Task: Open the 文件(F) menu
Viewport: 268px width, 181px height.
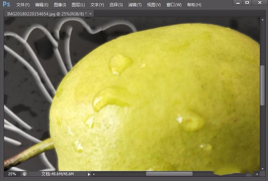Action: 23,5
